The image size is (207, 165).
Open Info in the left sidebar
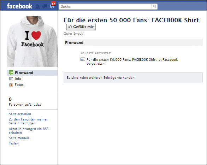point(18,79)
